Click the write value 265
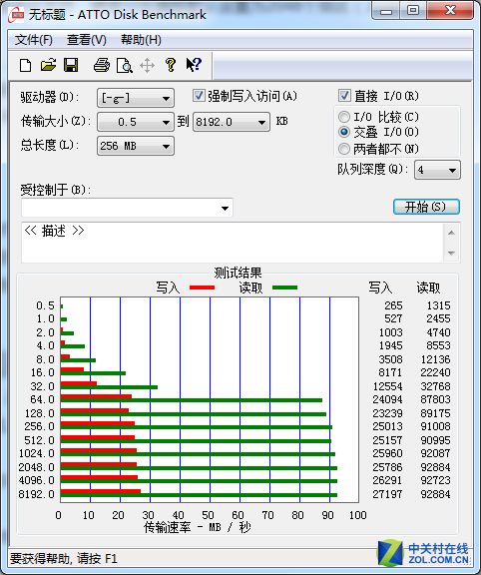 (393, 305)
